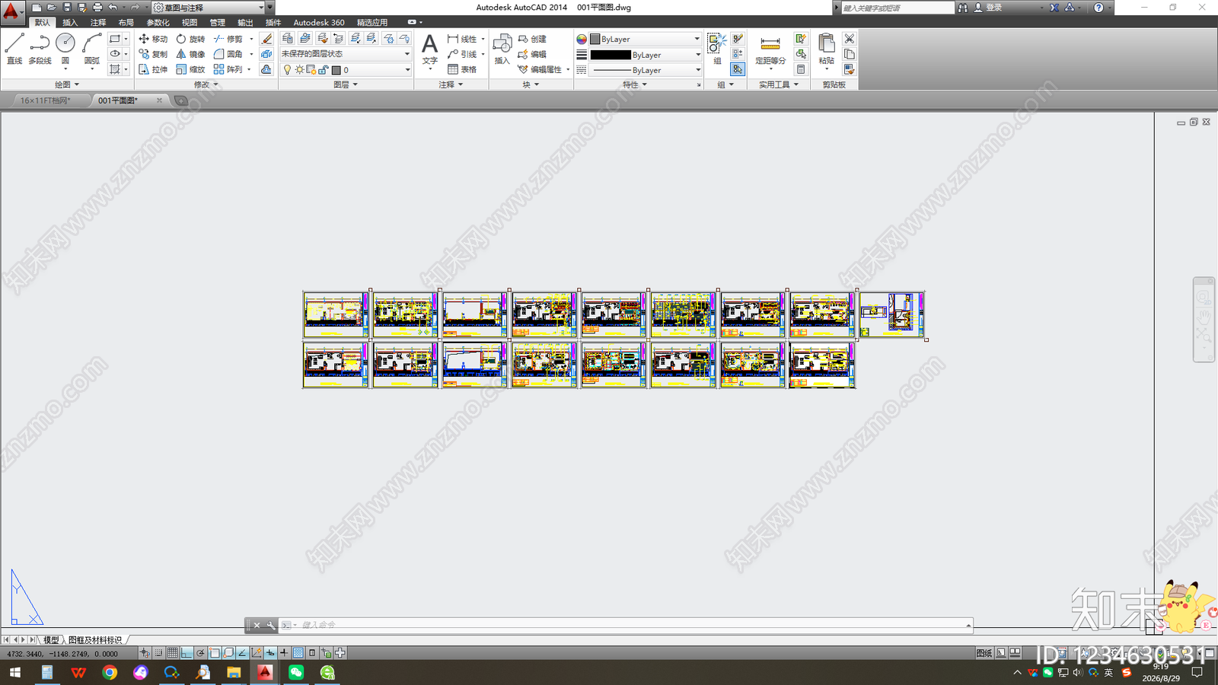Start the 修剪 (Trim) command
Image resolution: width=1218 pixels, height=685 pixels.
228,39
